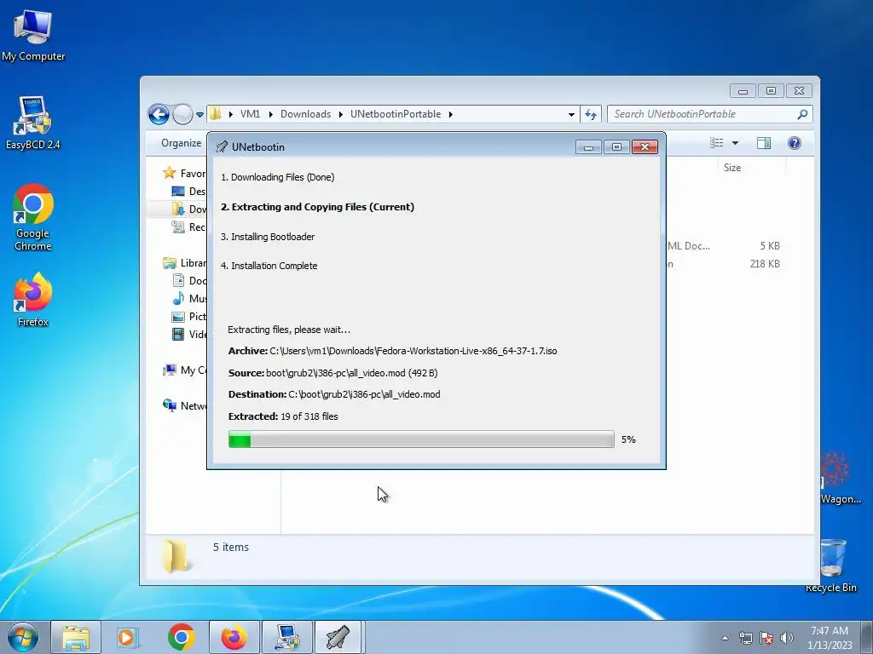Viewport: 873px width, 654px height.
Task: Minimize the UNetbootin dialog
Action: 588,146
